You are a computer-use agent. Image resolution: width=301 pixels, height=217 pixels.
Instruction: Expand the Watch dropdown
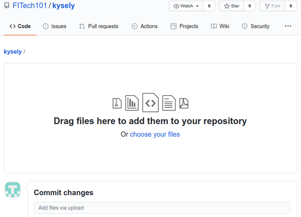pos(186,6)
